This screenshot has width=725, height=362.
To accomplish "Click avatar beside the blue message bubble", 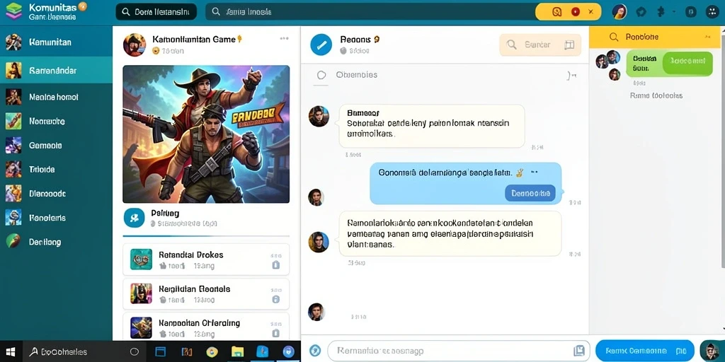I will (x=316, y=197).
